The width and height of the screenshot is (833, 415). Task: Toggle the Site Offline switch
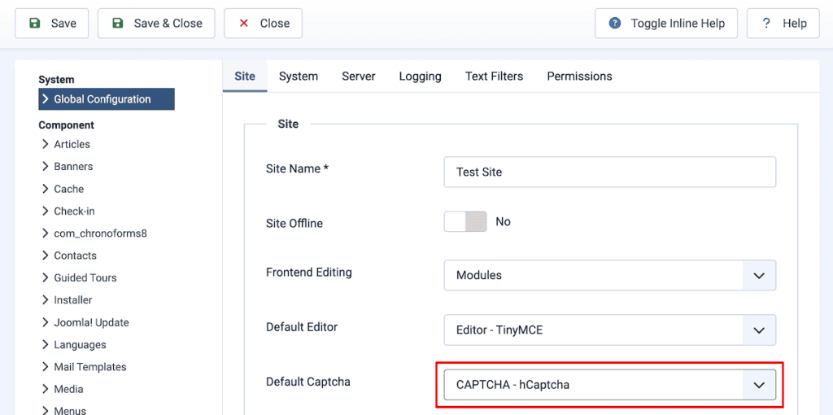pyautogui.click(x=465, y=221)
